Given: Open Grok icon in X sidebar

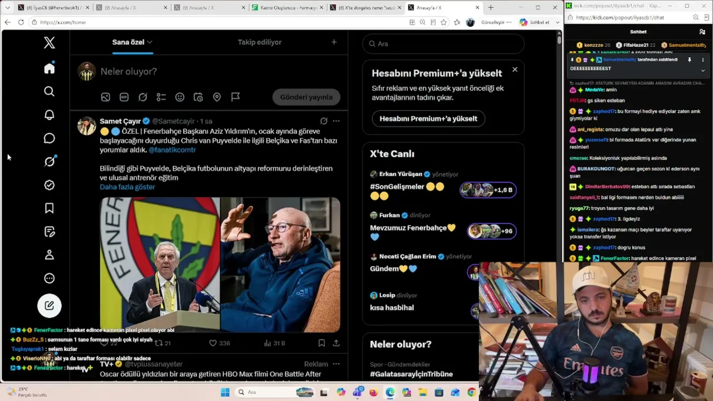Looking at the screenshot, I should 50,162.
